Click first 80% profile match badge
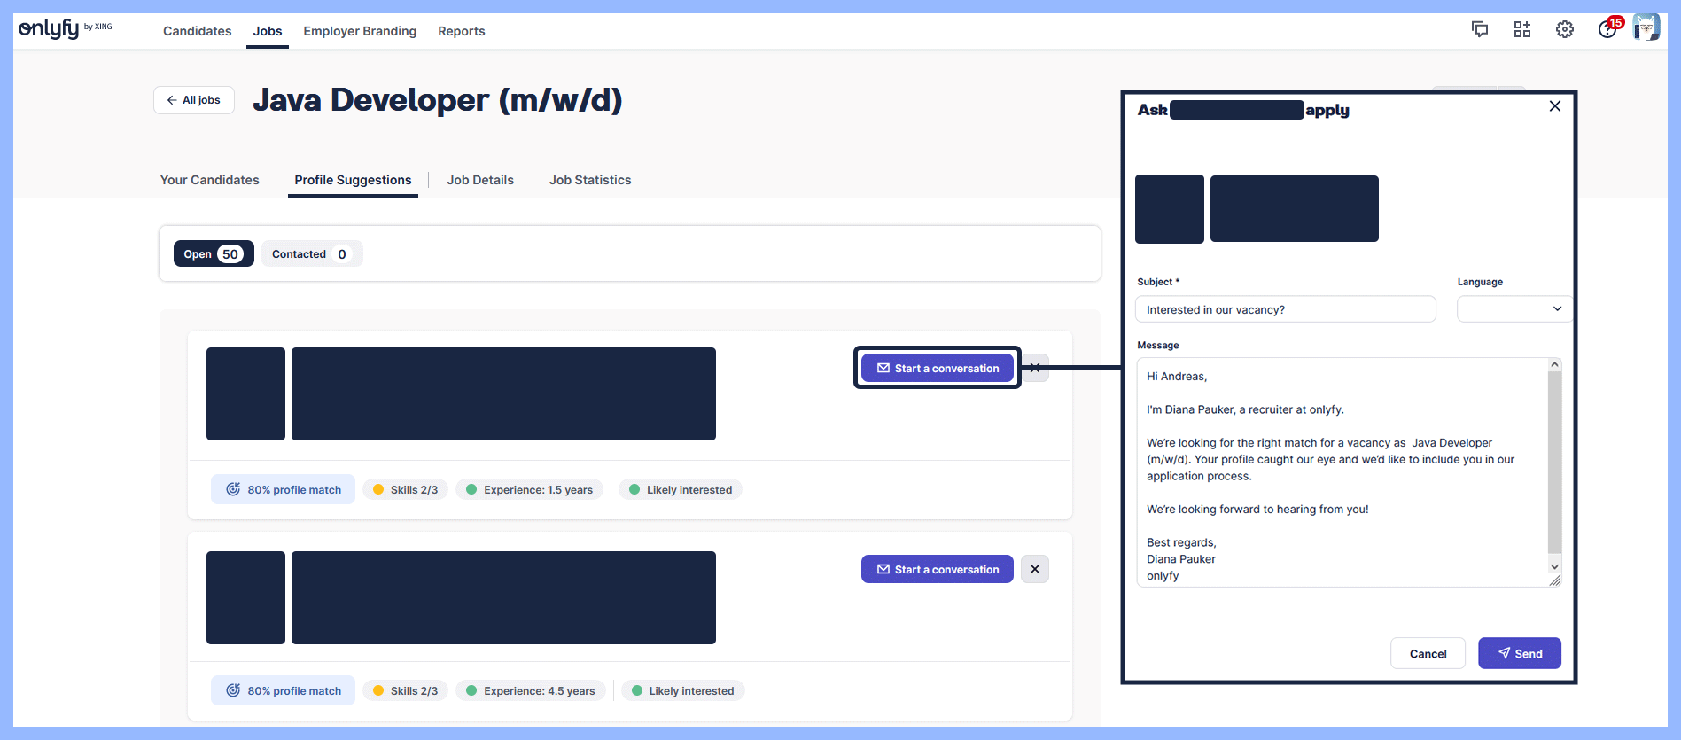1681x740 pixels. (x=283, y=489)
